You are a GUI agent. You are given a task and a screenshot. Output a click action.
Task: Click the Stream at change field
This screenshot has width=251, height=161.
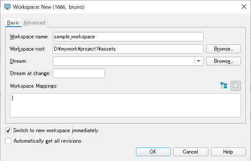click(x=79, y=73)
